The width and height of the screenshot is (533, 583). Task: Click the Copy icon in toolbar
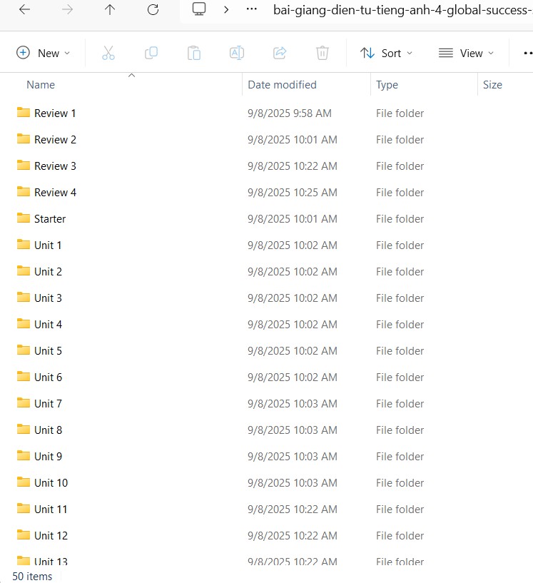tap(151, 53)
